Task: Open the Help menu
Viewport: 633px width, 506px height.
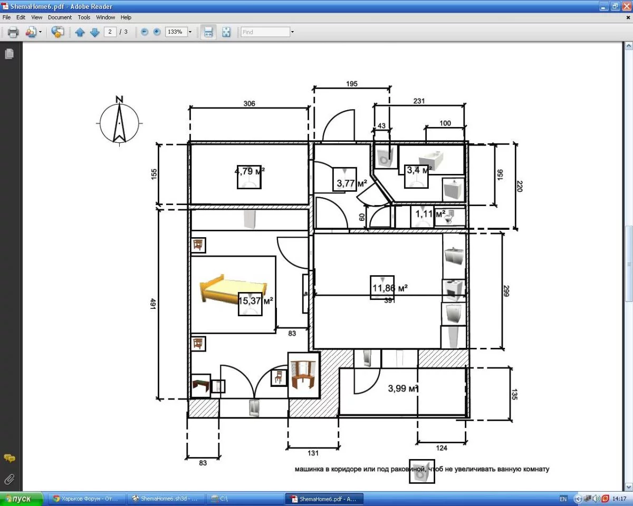Action: tap(126, 17)
